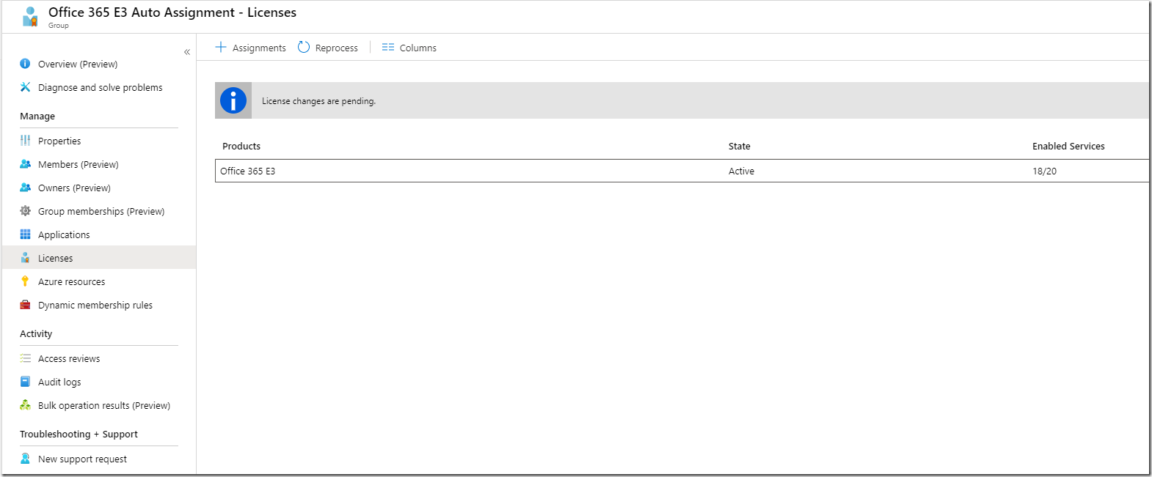1152x477 pixels.
Task: Open Owners (Preview)
Action: 74,188
